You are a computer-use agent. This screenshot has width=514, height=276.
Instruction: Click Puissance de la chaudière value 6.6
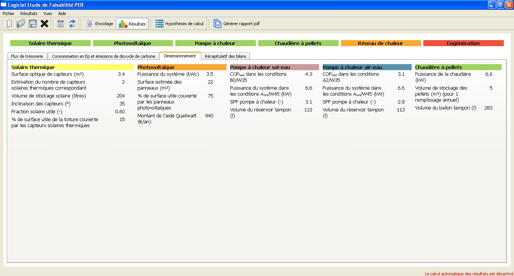tap(489, 74)
